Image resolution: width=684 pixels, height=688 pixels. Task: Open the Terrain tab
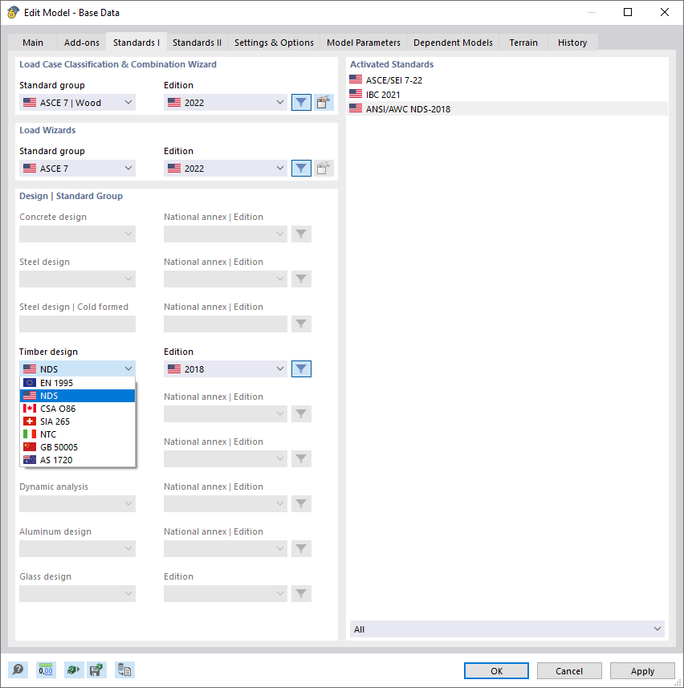pos(523,43)
